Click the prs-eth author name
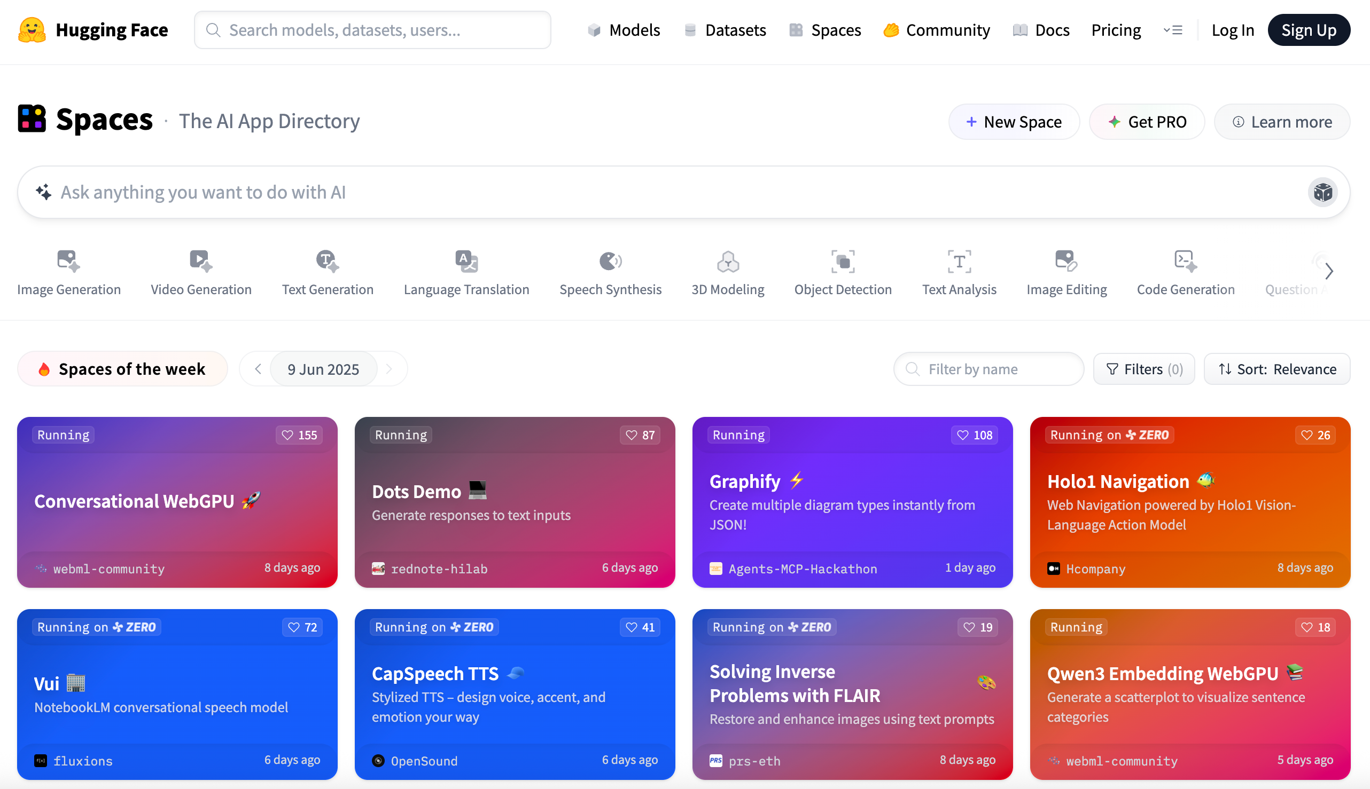Viewport: 1370px width, 789px height. [x=754, y=761]
